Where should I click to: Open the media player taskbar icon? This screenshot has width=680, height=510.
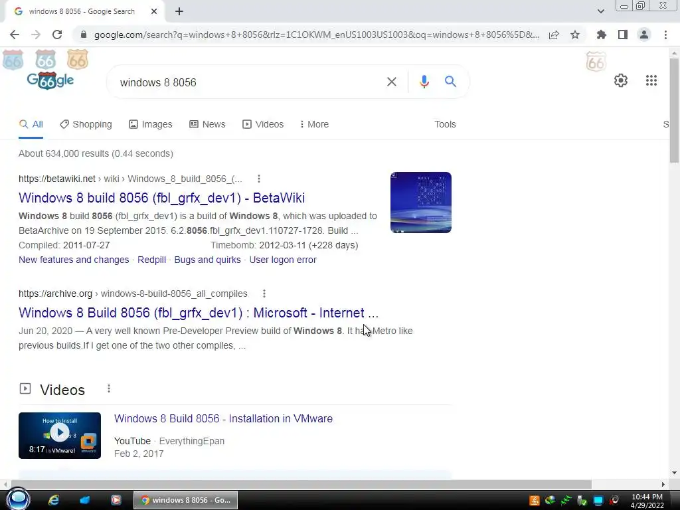point(116,500)
